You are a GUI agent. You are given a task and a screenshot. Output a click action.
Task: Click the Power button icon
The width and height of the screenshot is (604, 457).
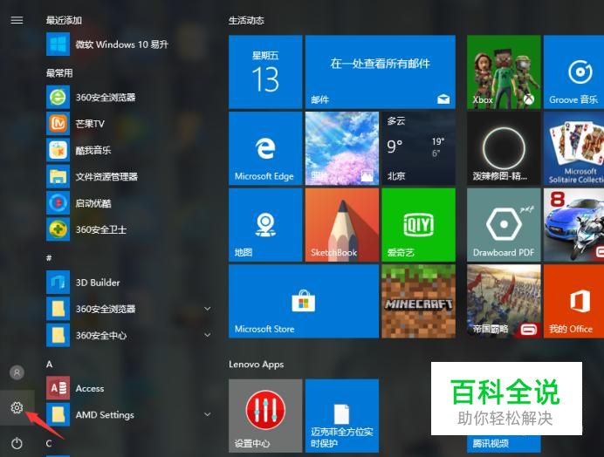coord(17,444)
